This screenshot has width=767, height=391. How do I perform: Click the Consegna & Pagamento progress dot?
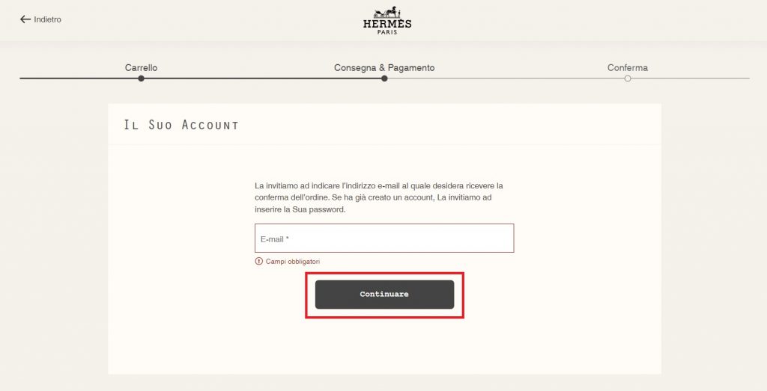[384, 78]
